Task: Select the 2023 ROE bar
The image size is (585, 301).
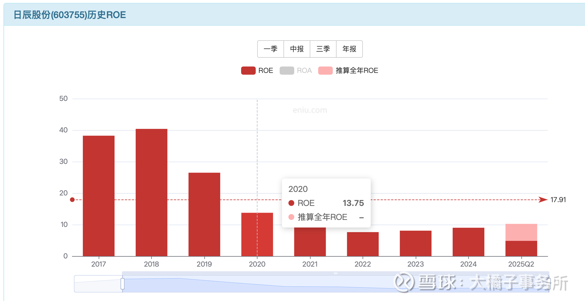Action: [416, 244]
